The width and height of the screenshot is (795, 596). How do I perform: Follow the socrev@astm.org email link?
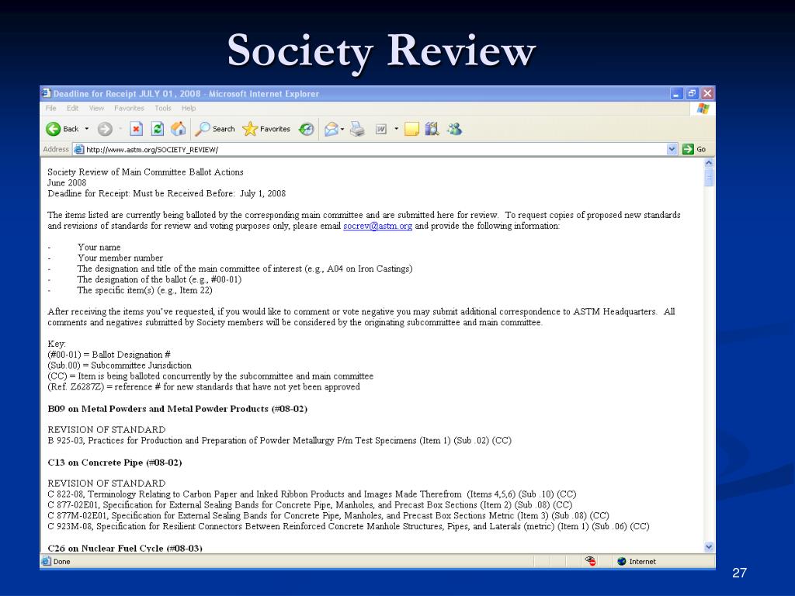point(377,226)
